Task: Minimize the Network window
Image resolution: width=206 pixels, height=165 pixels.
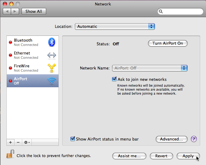Action: (11, 4)
